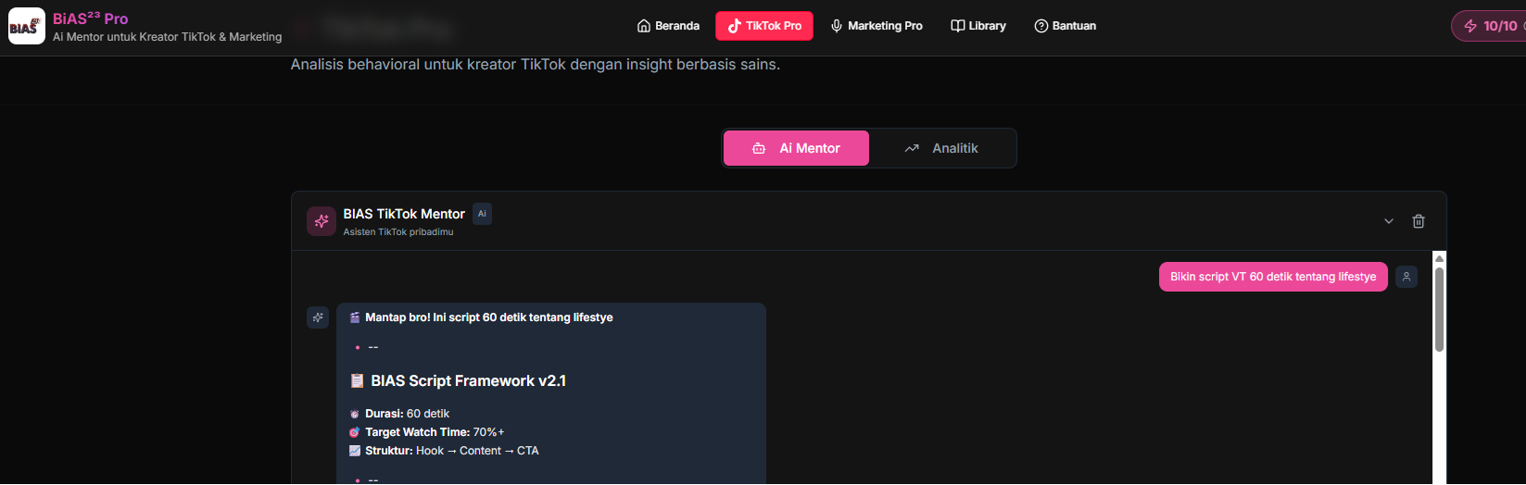Click the chat scrollbar up arrow
1526x485 pixels.
tap(1439, 257)
